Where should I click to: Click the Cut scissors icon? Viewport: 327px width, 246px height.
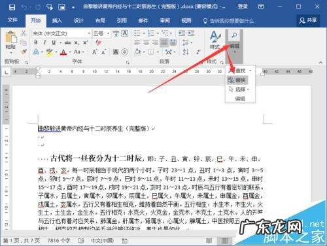point(24,33)
